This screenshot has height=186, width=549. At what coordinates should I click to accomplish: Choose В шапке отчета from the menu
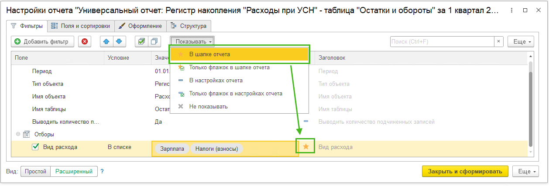click(239, 54)
